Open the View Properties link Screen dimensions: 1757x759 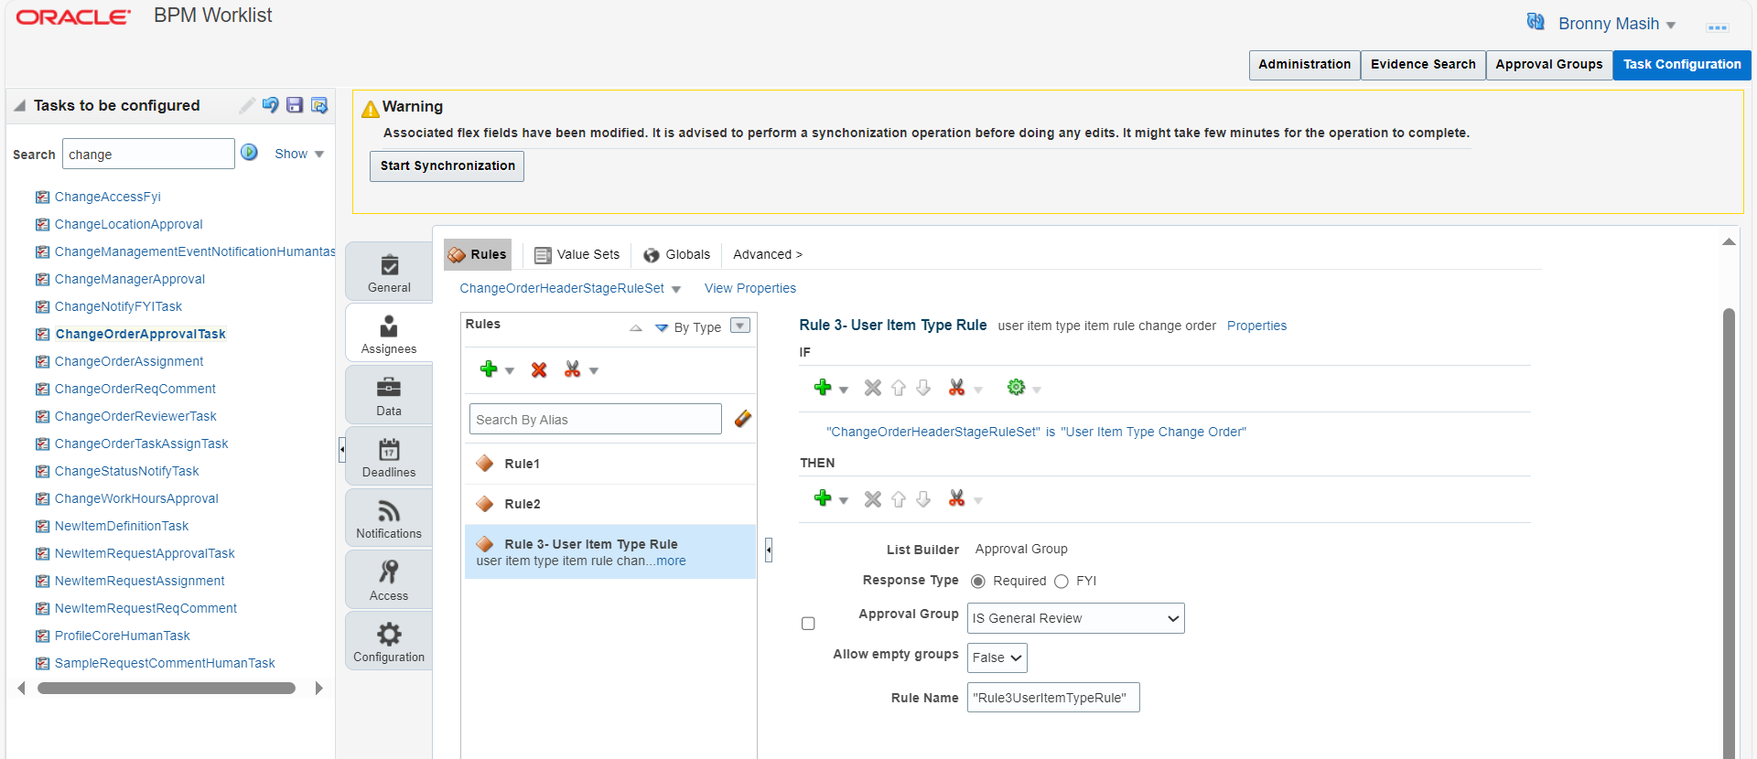[750, 288]
